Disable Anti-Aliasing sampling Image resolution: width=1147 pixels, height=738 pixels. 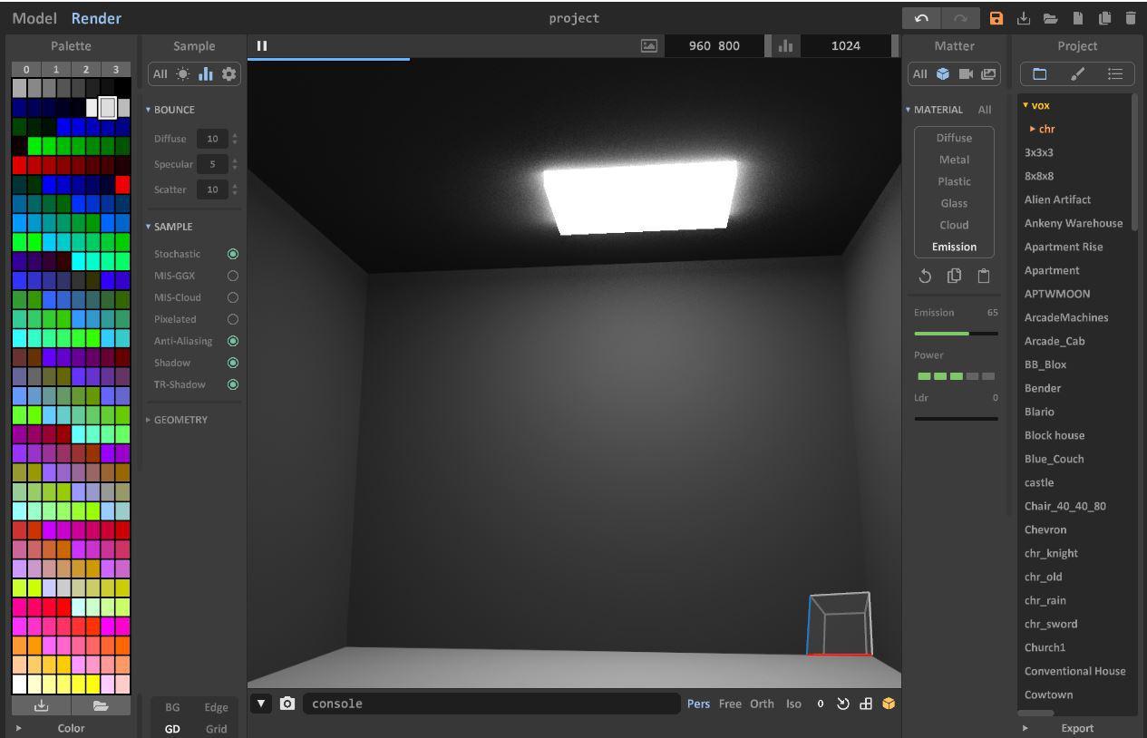click(231, 341)
